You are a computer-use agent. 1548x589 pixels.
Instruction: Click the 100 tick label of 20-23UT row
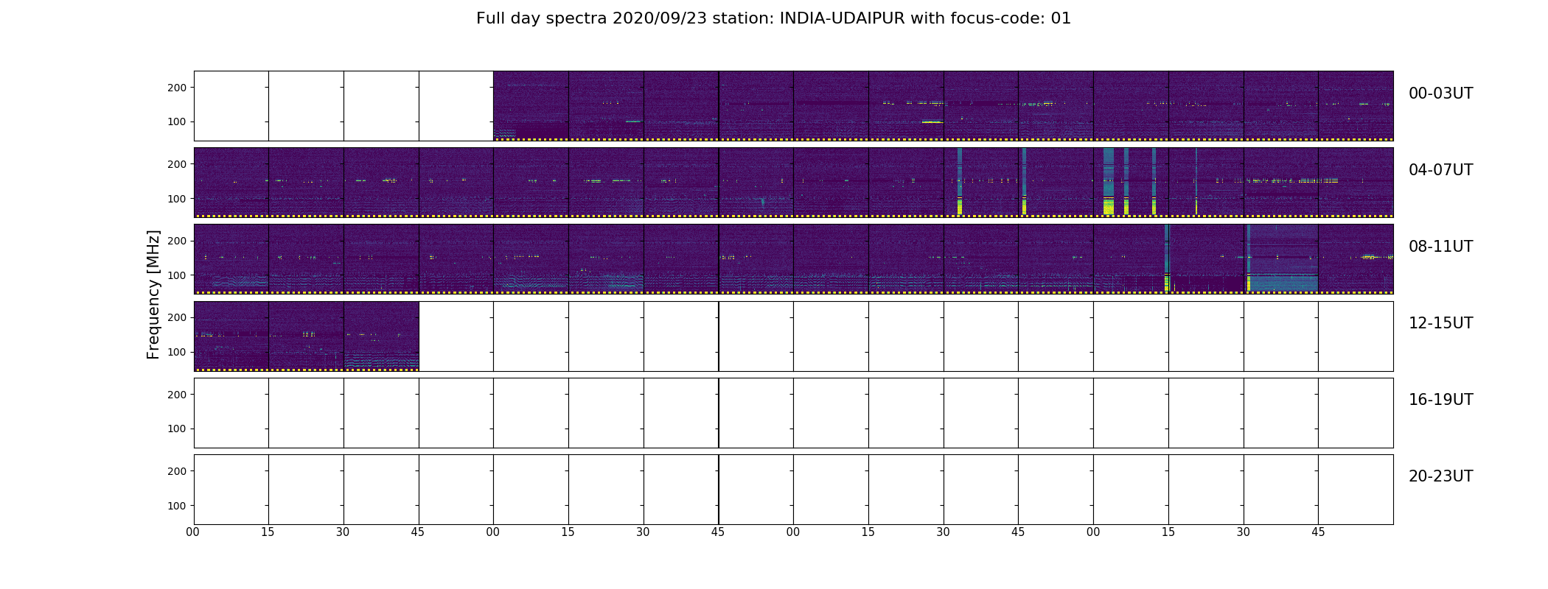[177, 506]
